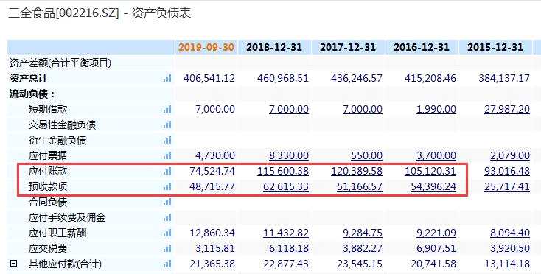Select 资产总计 value 406,541.12
Screen dimensions: 541x274
(209, 79)
